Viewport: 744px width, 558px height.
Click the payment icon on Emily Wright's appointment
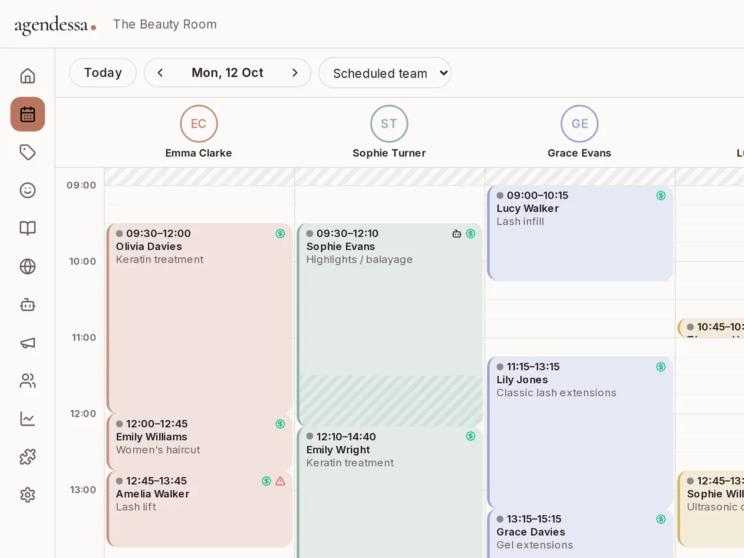click(x=471, y=436)
